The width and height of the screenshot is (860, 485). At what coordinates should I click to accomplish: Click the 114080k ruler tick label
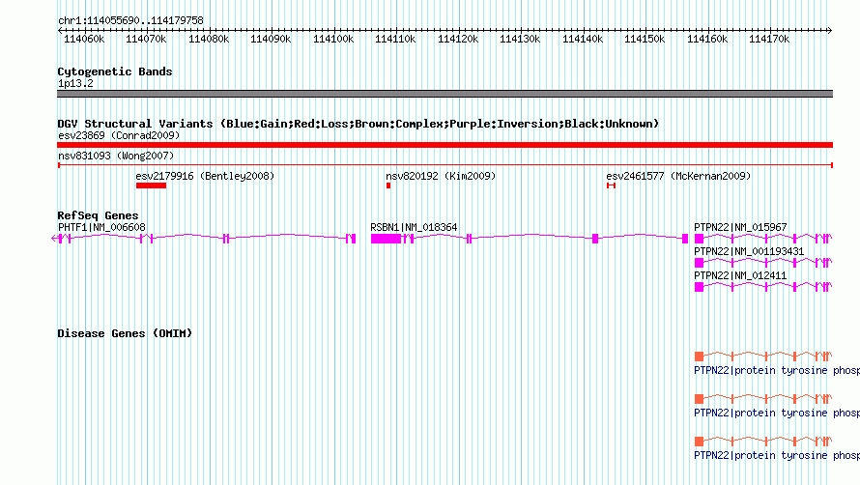[209, 39]
